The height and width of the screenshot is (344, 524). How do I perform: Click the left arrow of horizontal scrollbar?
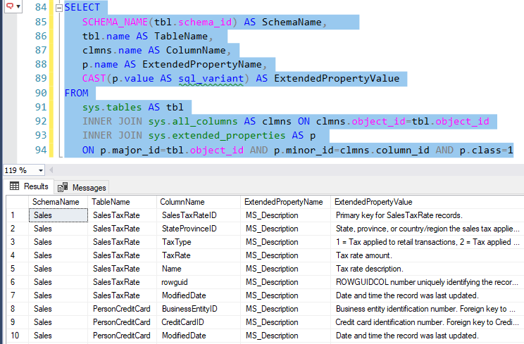click(x=51, y=170)
